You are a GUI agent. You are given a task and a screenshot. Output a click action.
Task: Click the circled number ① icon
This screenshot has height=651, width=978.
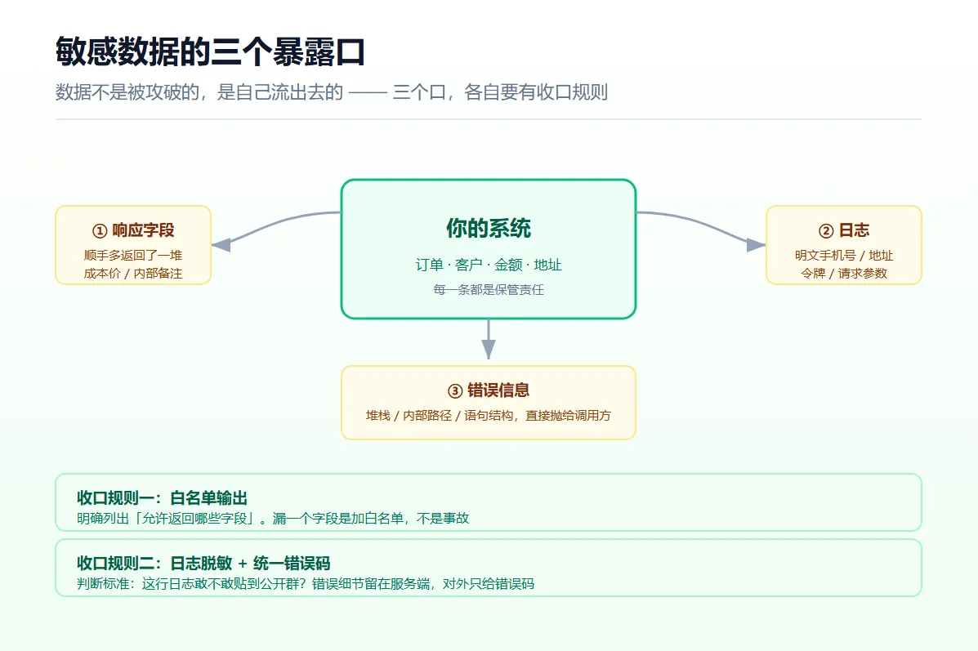[100, 230]
